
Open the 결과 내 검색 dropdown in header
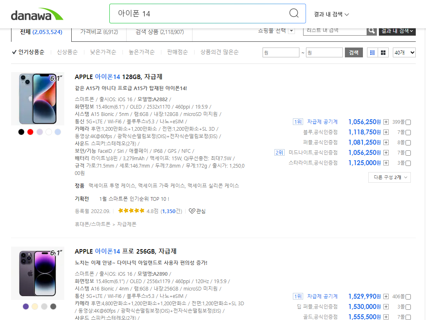click(331, 14)
